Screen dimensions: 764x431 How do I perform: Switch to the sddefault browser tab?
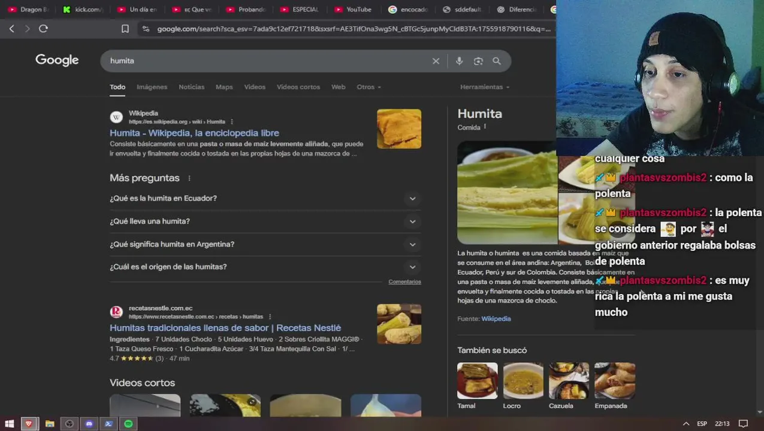point(463,10)
